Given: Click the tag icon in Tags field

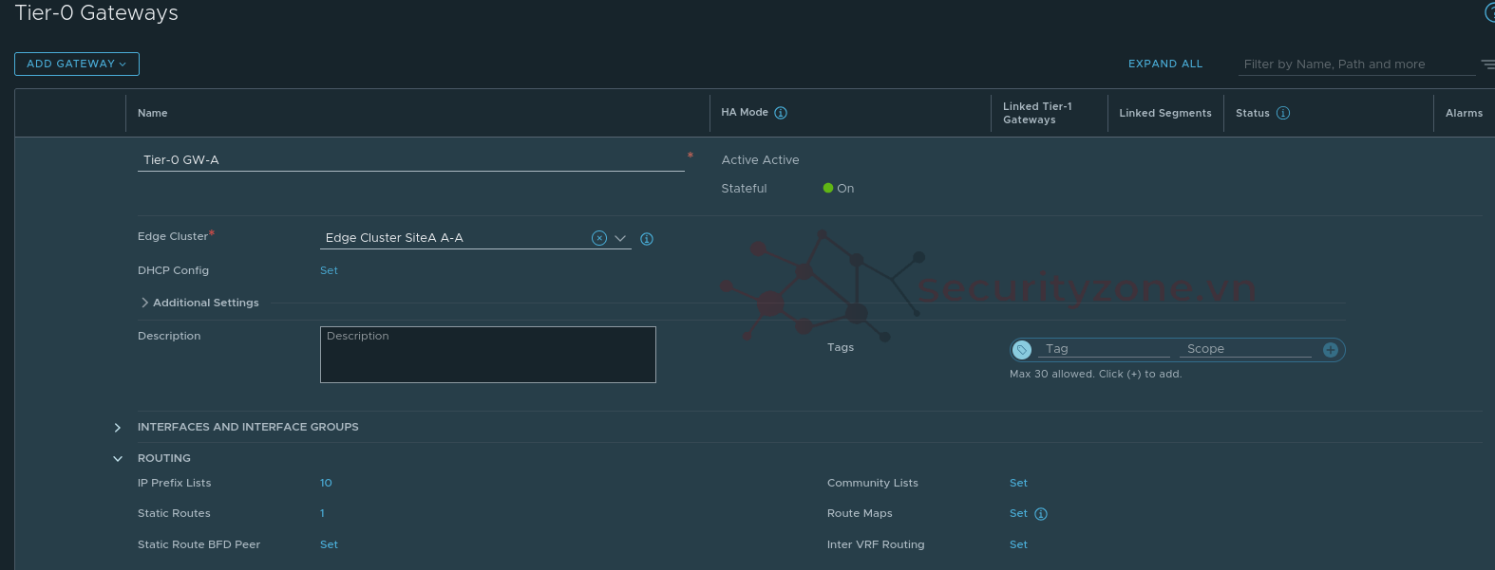Looking at the screenshot, I should pos(1022,350).
